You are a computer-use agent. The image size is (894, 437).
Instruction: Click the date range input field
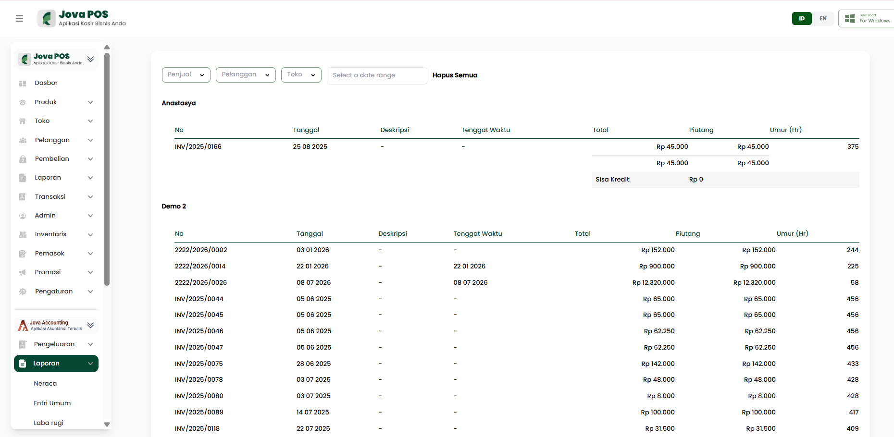pyautogui.click(x=377, y=75)
